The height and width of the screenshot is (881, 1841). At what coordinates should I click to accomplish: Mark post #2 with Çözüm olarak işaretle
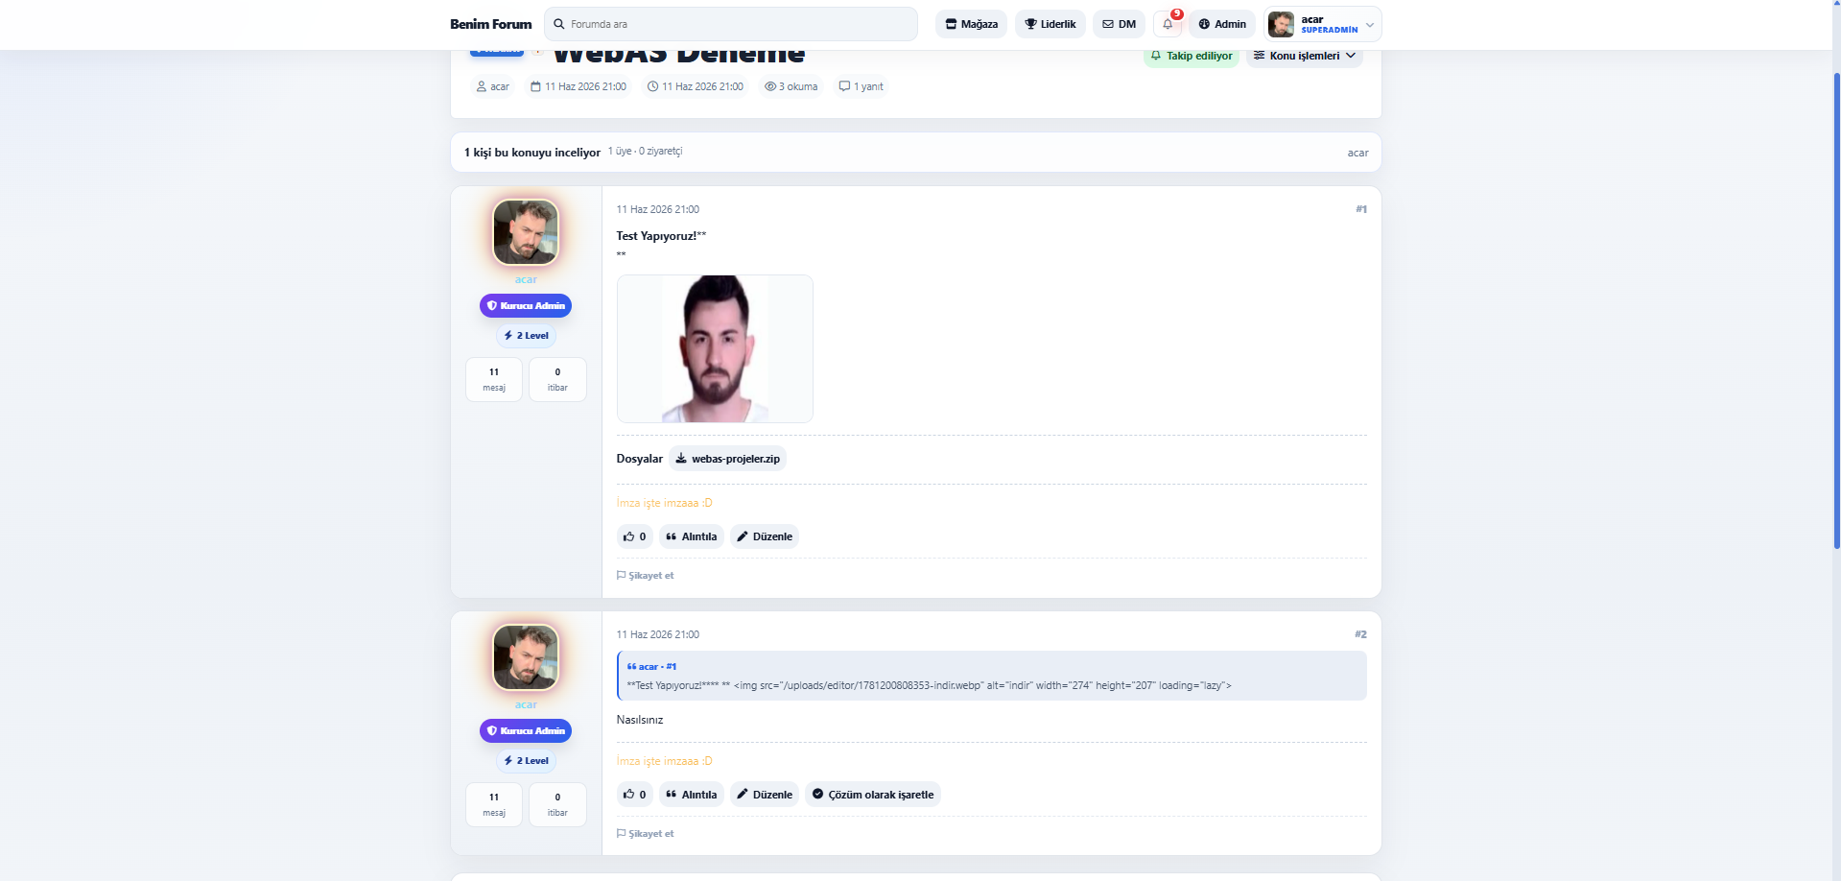tap(873, 795)
